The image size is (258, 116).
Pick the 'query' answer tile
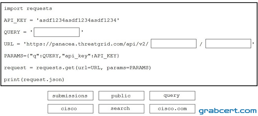coord(172,96)
